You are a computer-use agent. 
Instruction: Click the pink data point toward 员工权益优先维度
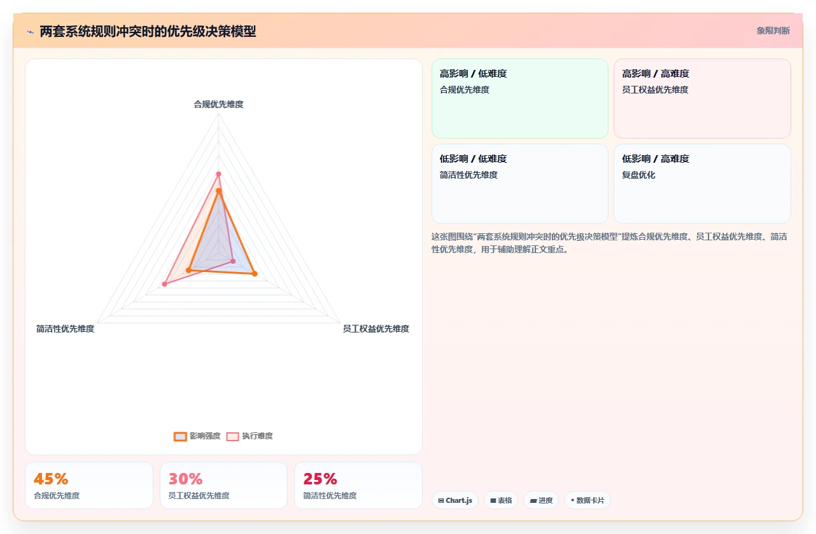pyautogui.click(x=232, y=261)
